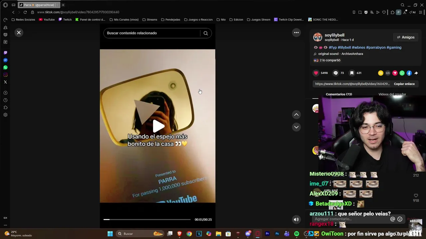This screenshot has width=426, height=239.
Task: Open the #wbnes hashtag
Action: pyautogui.click(x=358, y=47)
